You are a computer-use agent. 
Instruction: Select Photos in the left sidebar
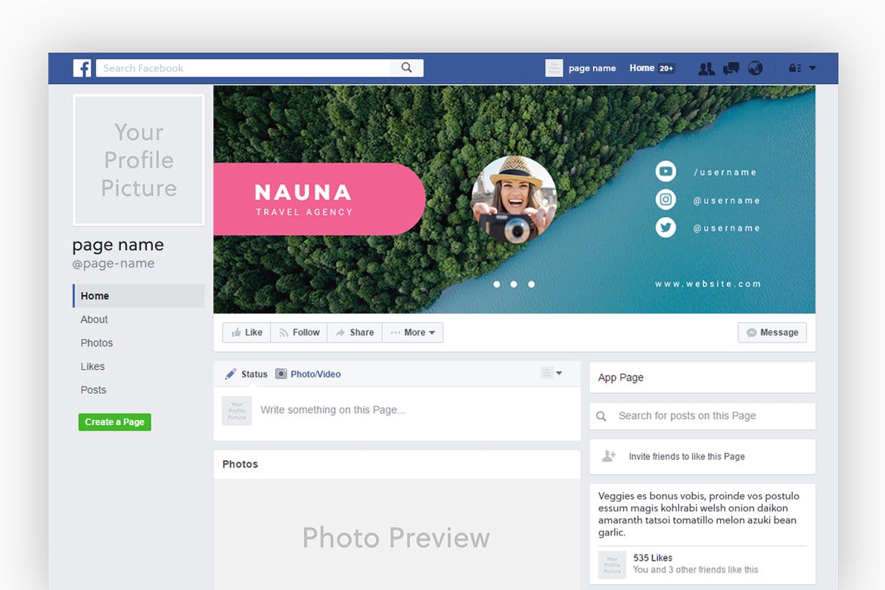pos(97,343)
